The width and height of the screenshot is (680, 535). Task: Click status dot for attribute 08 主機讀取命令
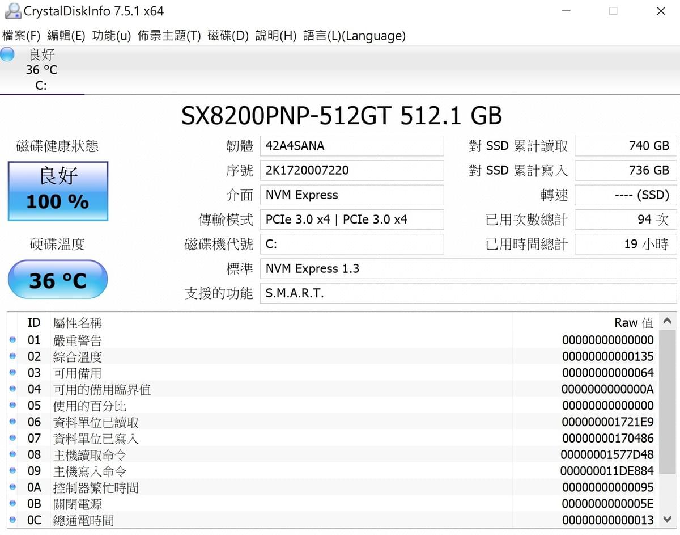pos(12,455)
